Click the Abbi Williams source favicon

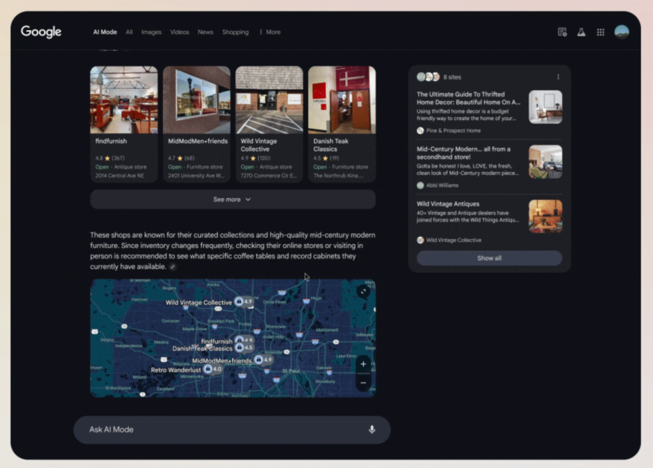[x=420, y=185]
